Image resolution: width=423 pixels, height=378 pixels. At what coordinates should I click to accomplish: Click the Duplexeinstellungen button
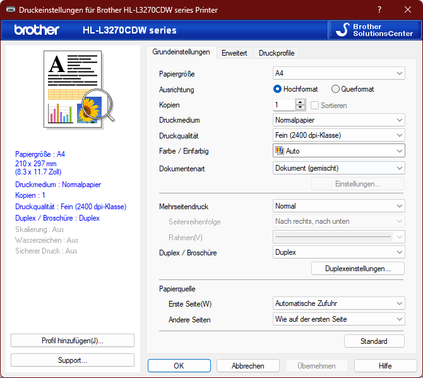358,269
